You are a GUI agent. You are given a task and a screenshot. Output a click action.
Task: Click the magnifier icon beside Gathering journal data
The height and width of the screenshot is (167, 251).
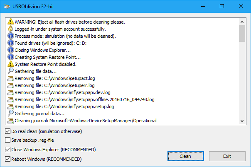point(11,114)
